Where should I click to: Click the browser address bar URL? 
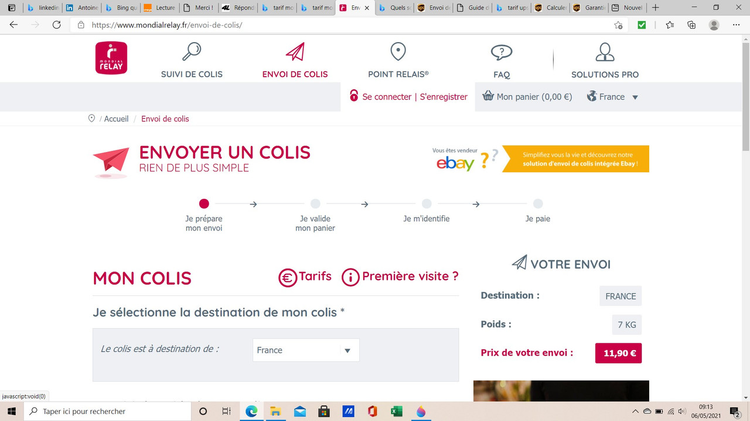coord(167,25)
